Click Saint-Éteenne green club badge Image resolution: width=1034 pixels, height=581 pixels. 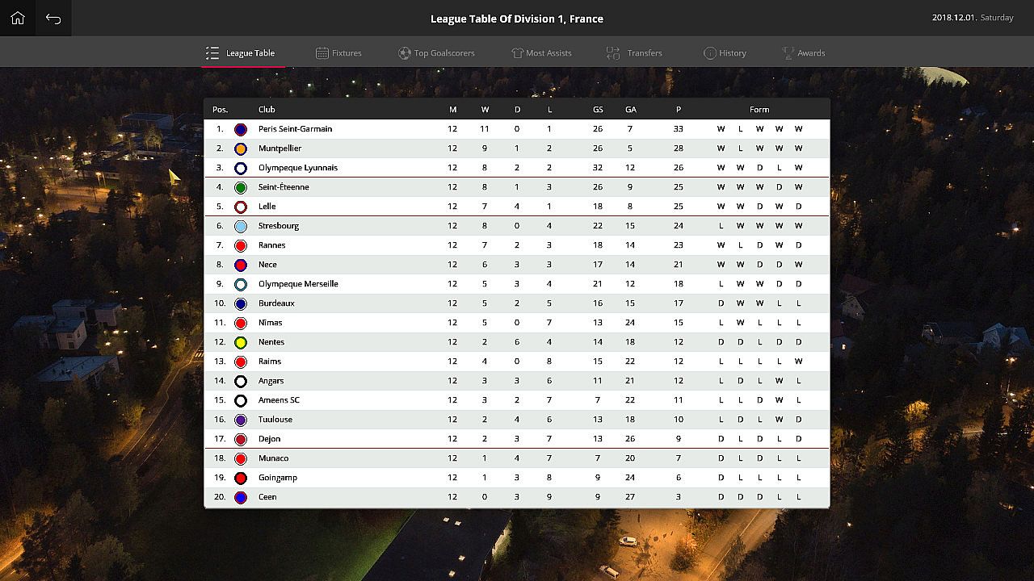(x=241, y=187)
